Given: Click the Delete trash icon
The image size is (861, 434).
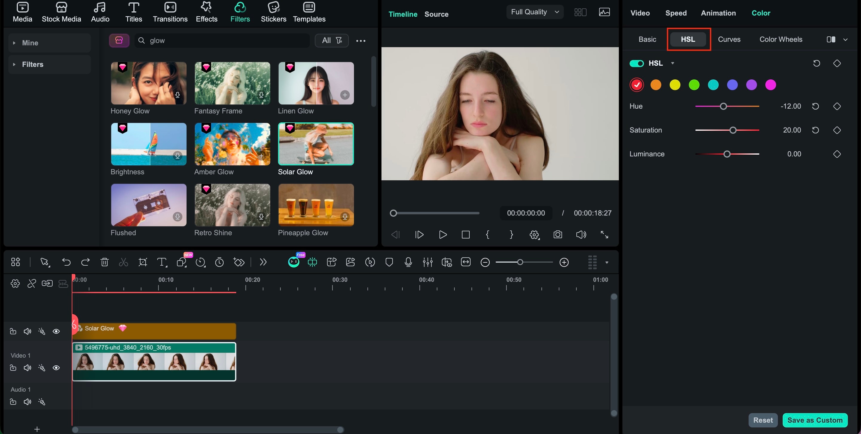Looking at the screenshot, I should (x=105, y=262).
